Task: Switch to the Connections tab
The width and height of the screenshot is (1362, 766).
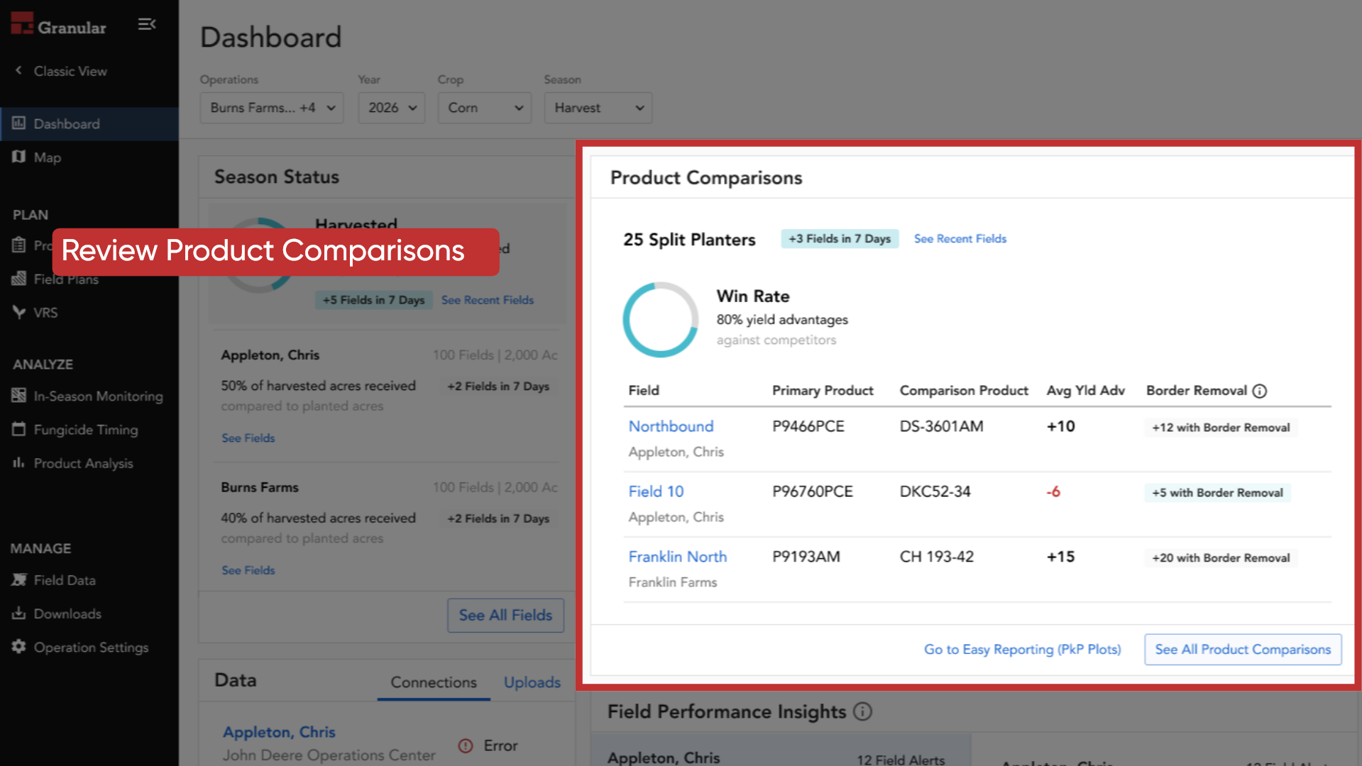Action: click(434, 682)
